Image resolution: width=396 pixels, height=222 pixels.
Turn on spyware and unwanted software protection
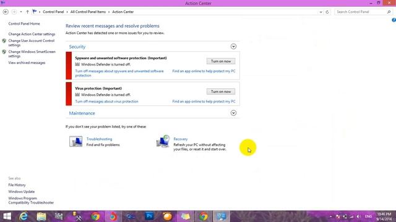click(221, 61)
